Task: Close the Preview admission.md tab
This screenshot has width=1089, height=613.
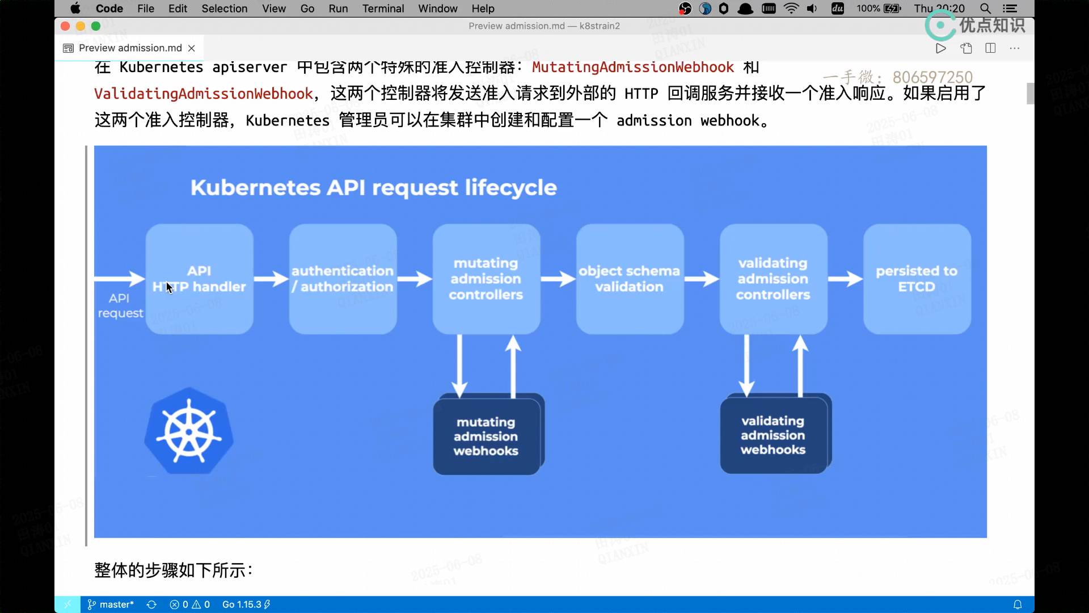Action: (x=192, y=48)
